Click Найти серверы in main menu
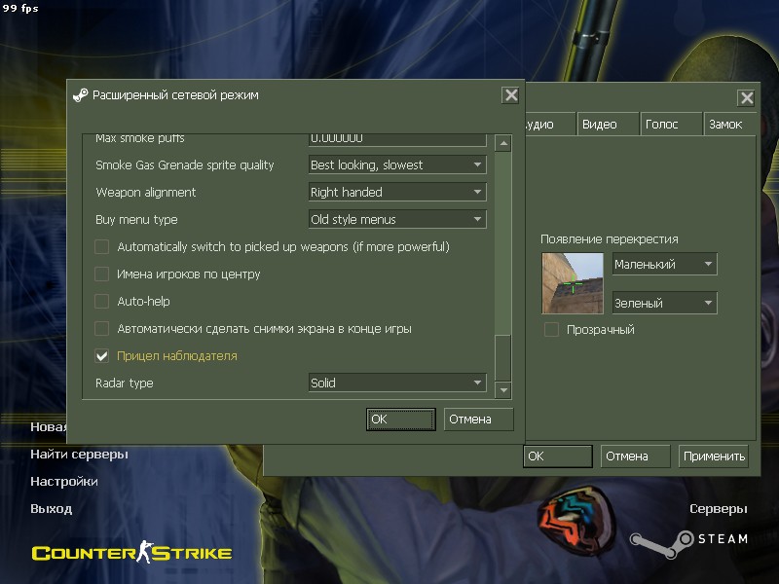 80,454
